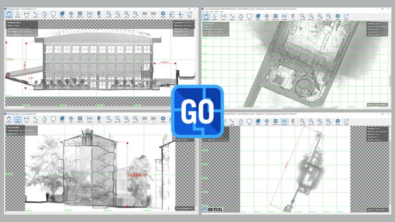Click Zoom 1:1 in top-left window
Image resolution: width=395 pixels, height=222 pixels.
point(135,14)
